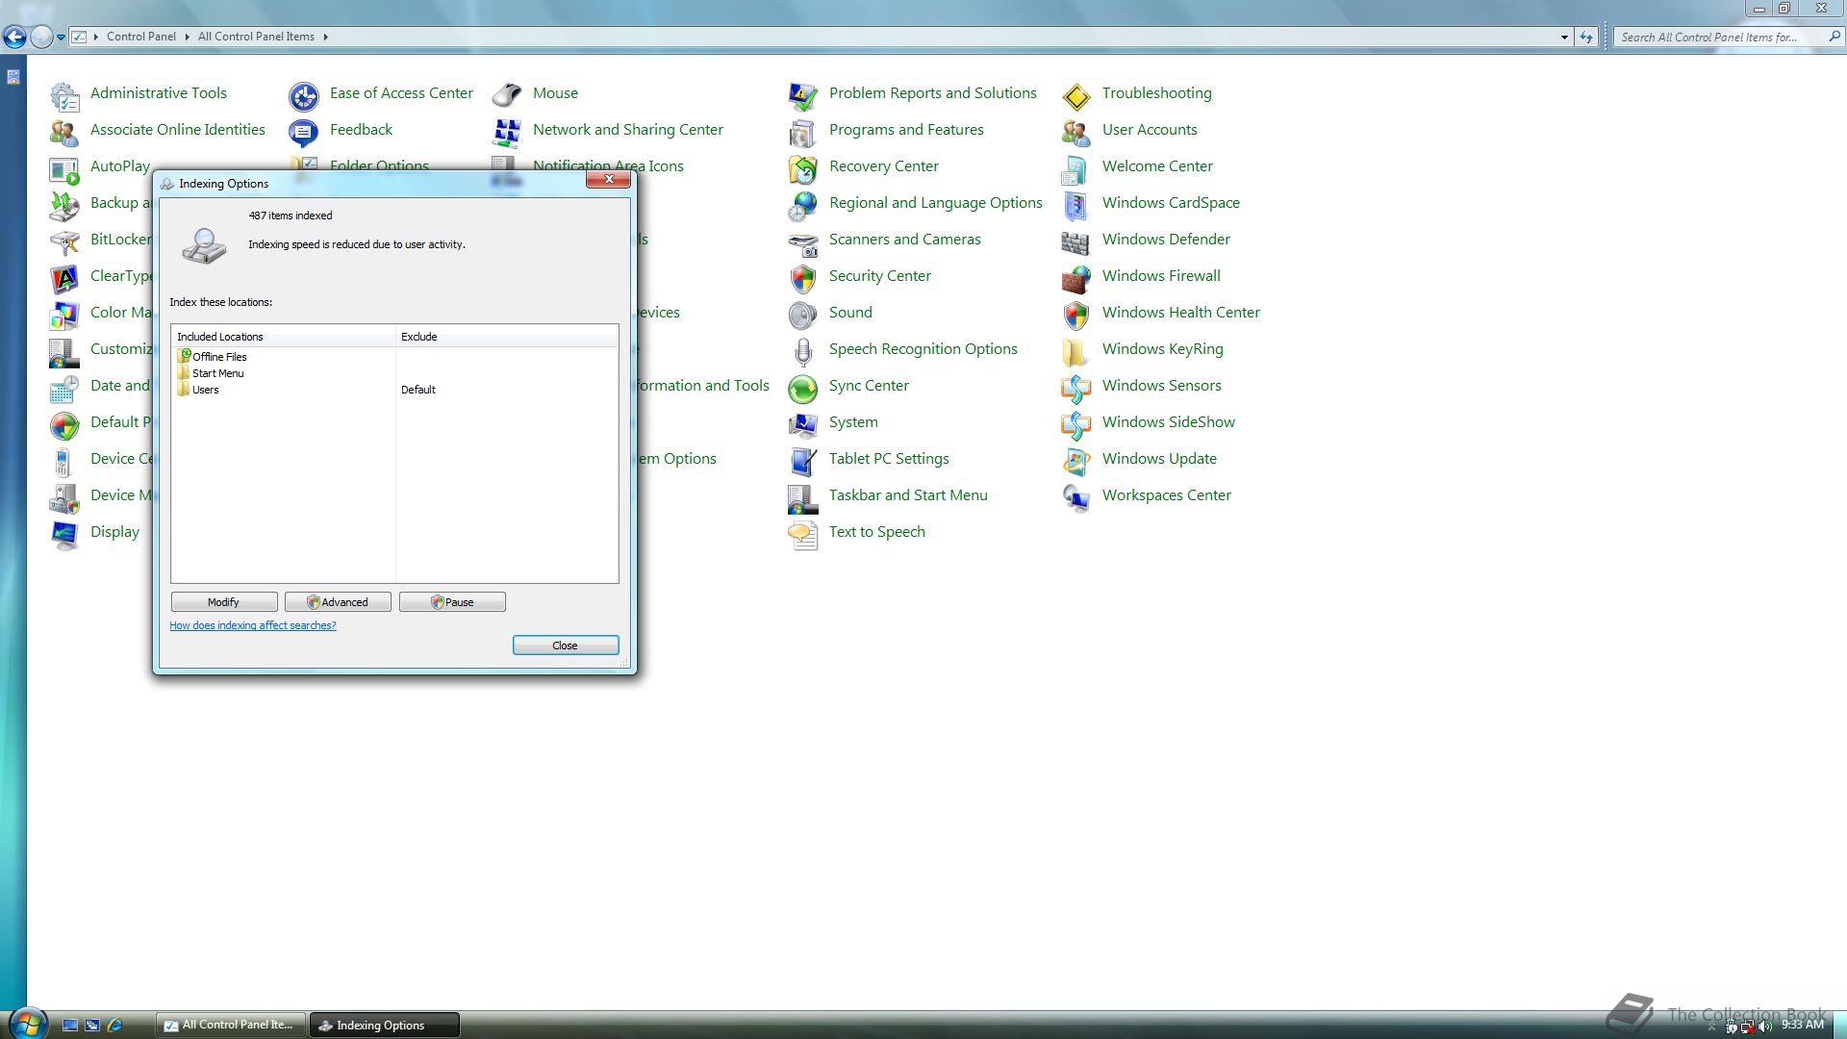This screenshot has height=1039, width=1847.
Task: Click the Problem Reports and Solutions icon
Action: point(803,95)
